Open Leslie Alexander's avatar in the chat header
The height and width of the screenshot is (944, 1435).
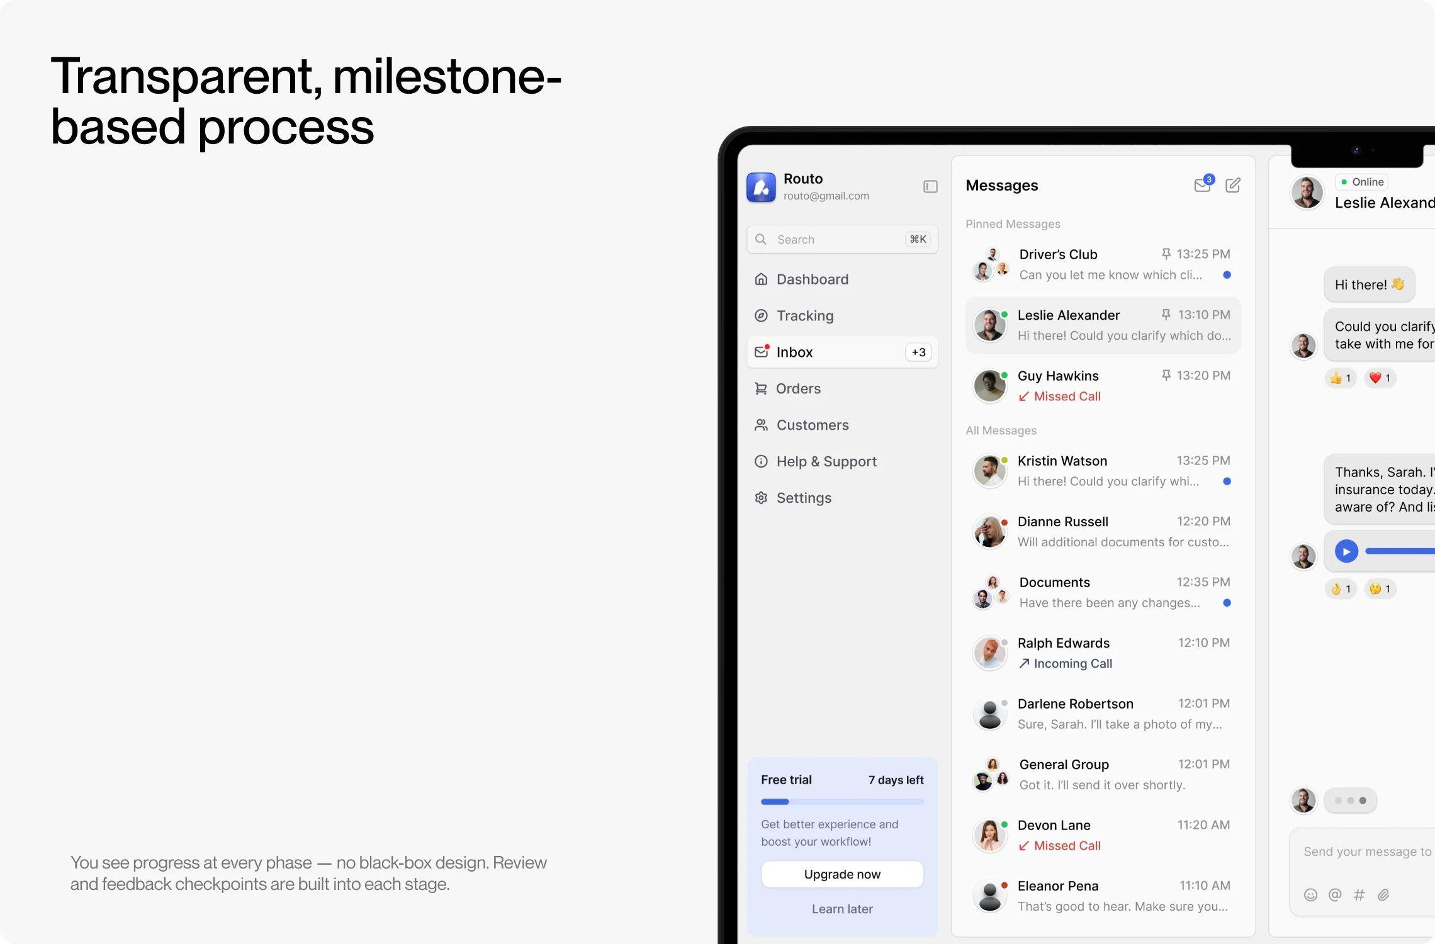[1307, 193]
